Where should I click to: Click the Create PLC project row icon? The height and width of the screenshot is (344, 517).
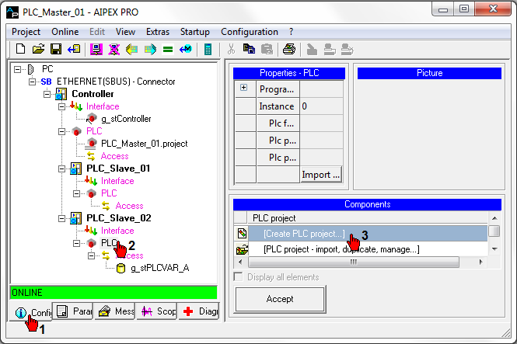242,234
